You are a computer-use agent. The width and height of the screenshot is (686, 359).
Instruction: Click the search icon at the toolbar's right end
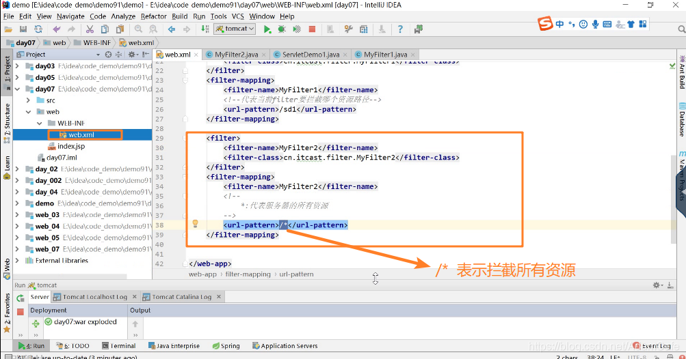[682, 29]
